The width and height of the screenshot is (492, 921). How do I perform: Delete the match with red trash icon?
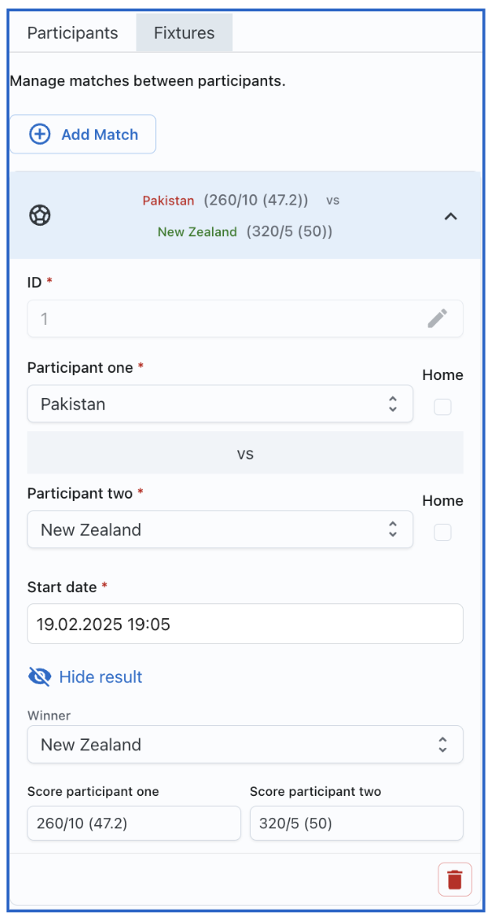(455, 880)
